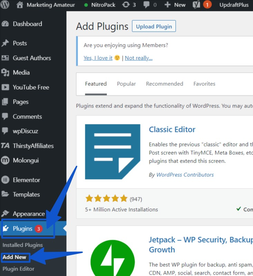Open YouTube Free menu label
This screenshot has height=276, width=253.
(31, 87)
